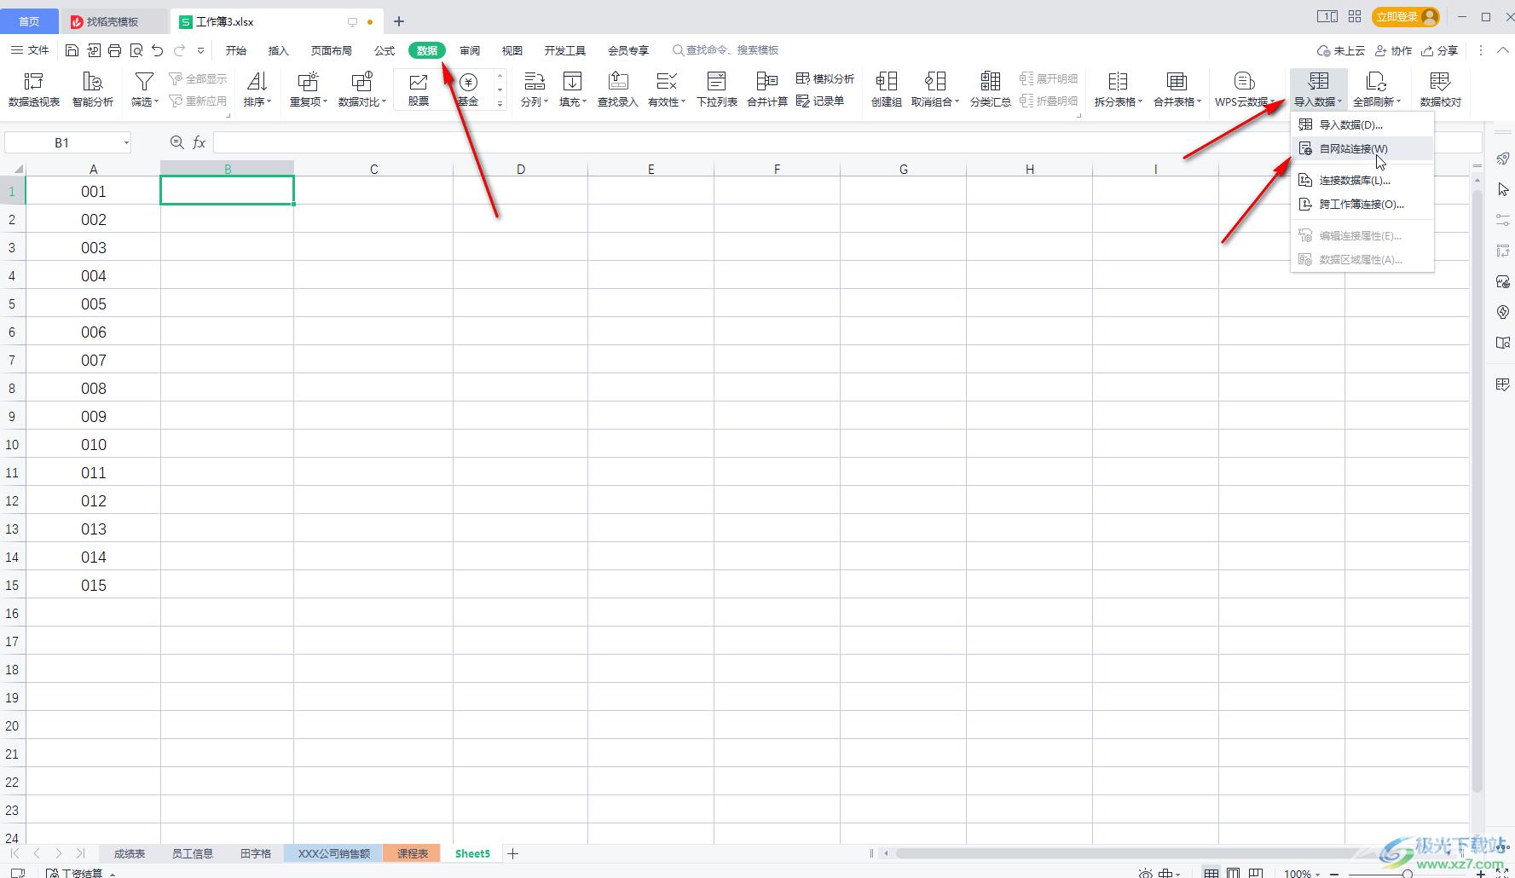The width and height of the screenshot is (1515, 878).
Task: Click the formula bar input field
Action: pyautogui.click(x=847, y=142)
